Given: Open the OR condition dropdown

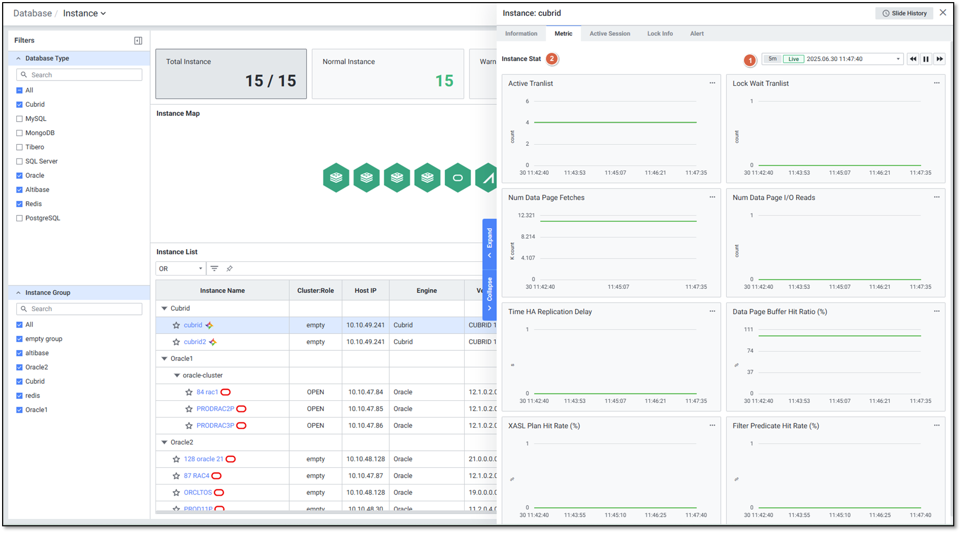Looking at the screenshot, I should [180, 269].
